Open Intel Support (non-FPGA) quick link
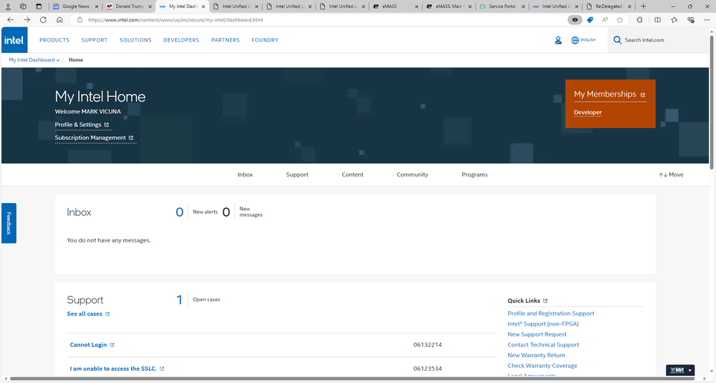Screen dimensions: 716x383 tap(543, 324)
